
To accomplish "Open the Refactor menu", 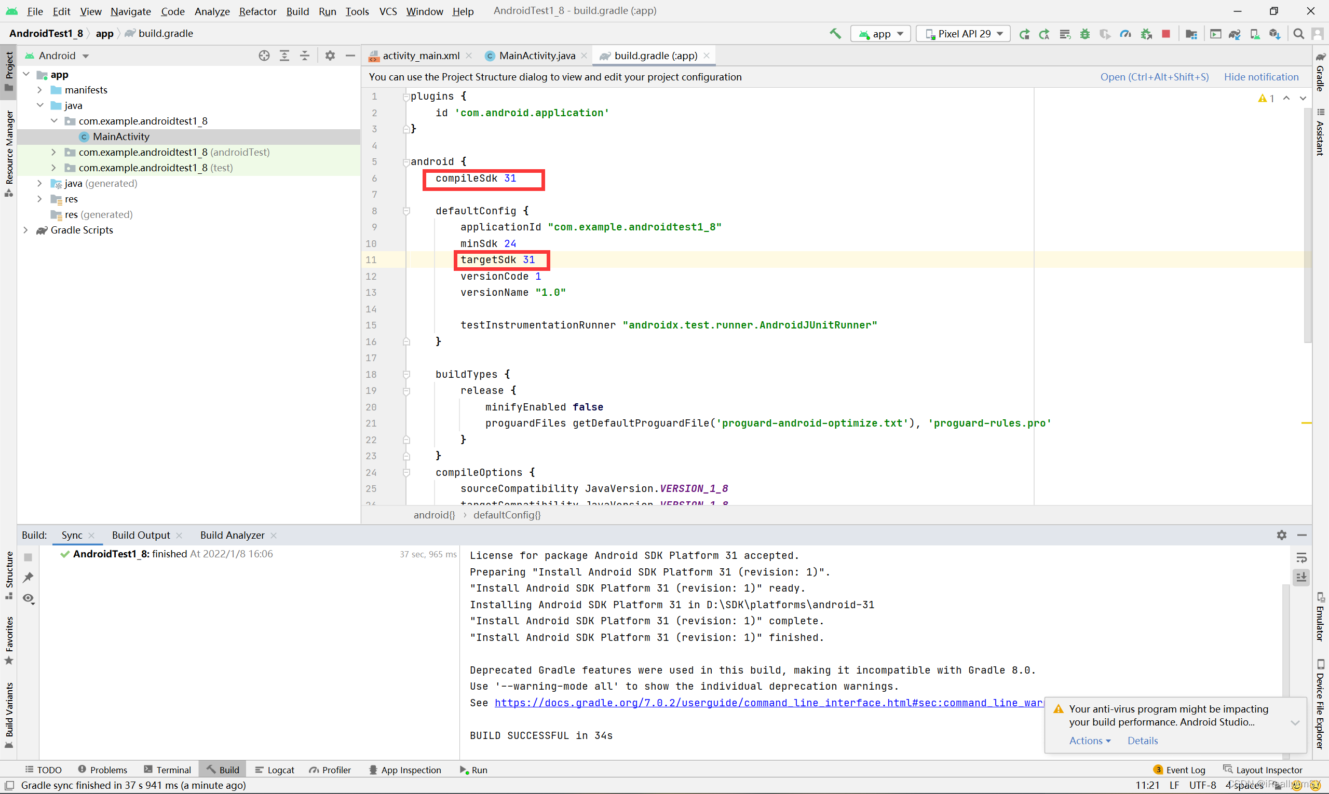I will coord(257,11).
